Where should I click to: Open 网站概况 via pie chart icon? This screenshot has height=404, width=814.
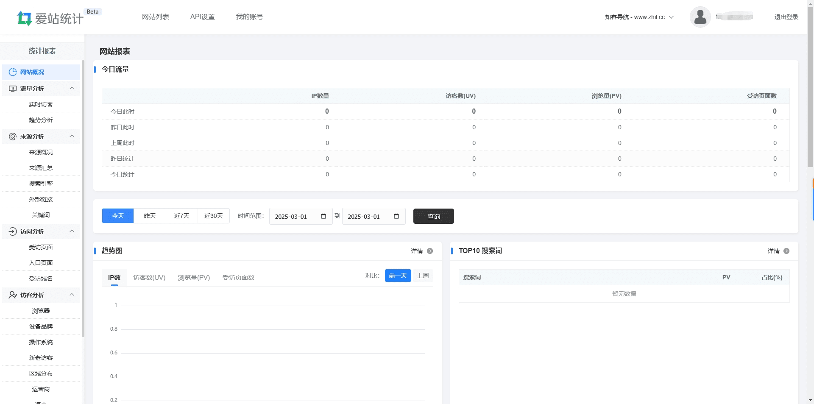pyautogui.click(x=13, y=72)
